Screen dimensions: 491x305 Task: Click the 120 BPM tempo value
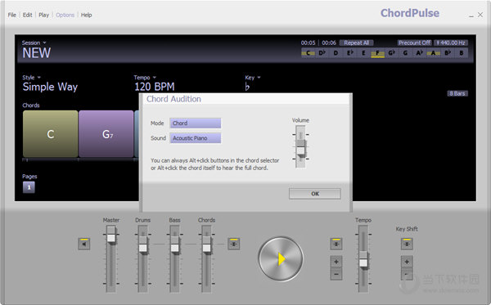(155, 87)
